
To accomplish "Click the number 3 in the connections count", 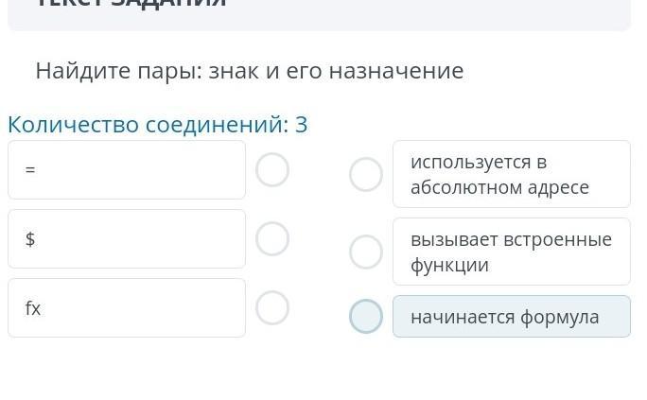I will click(301, 125).
